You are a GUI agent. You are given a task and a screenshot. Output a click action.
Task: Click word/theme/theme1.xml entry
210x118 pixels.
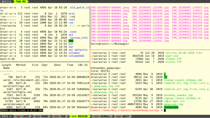[x=20, y=98]
